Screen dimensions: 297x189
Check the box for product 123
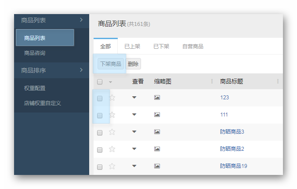(x=100, y=98)
